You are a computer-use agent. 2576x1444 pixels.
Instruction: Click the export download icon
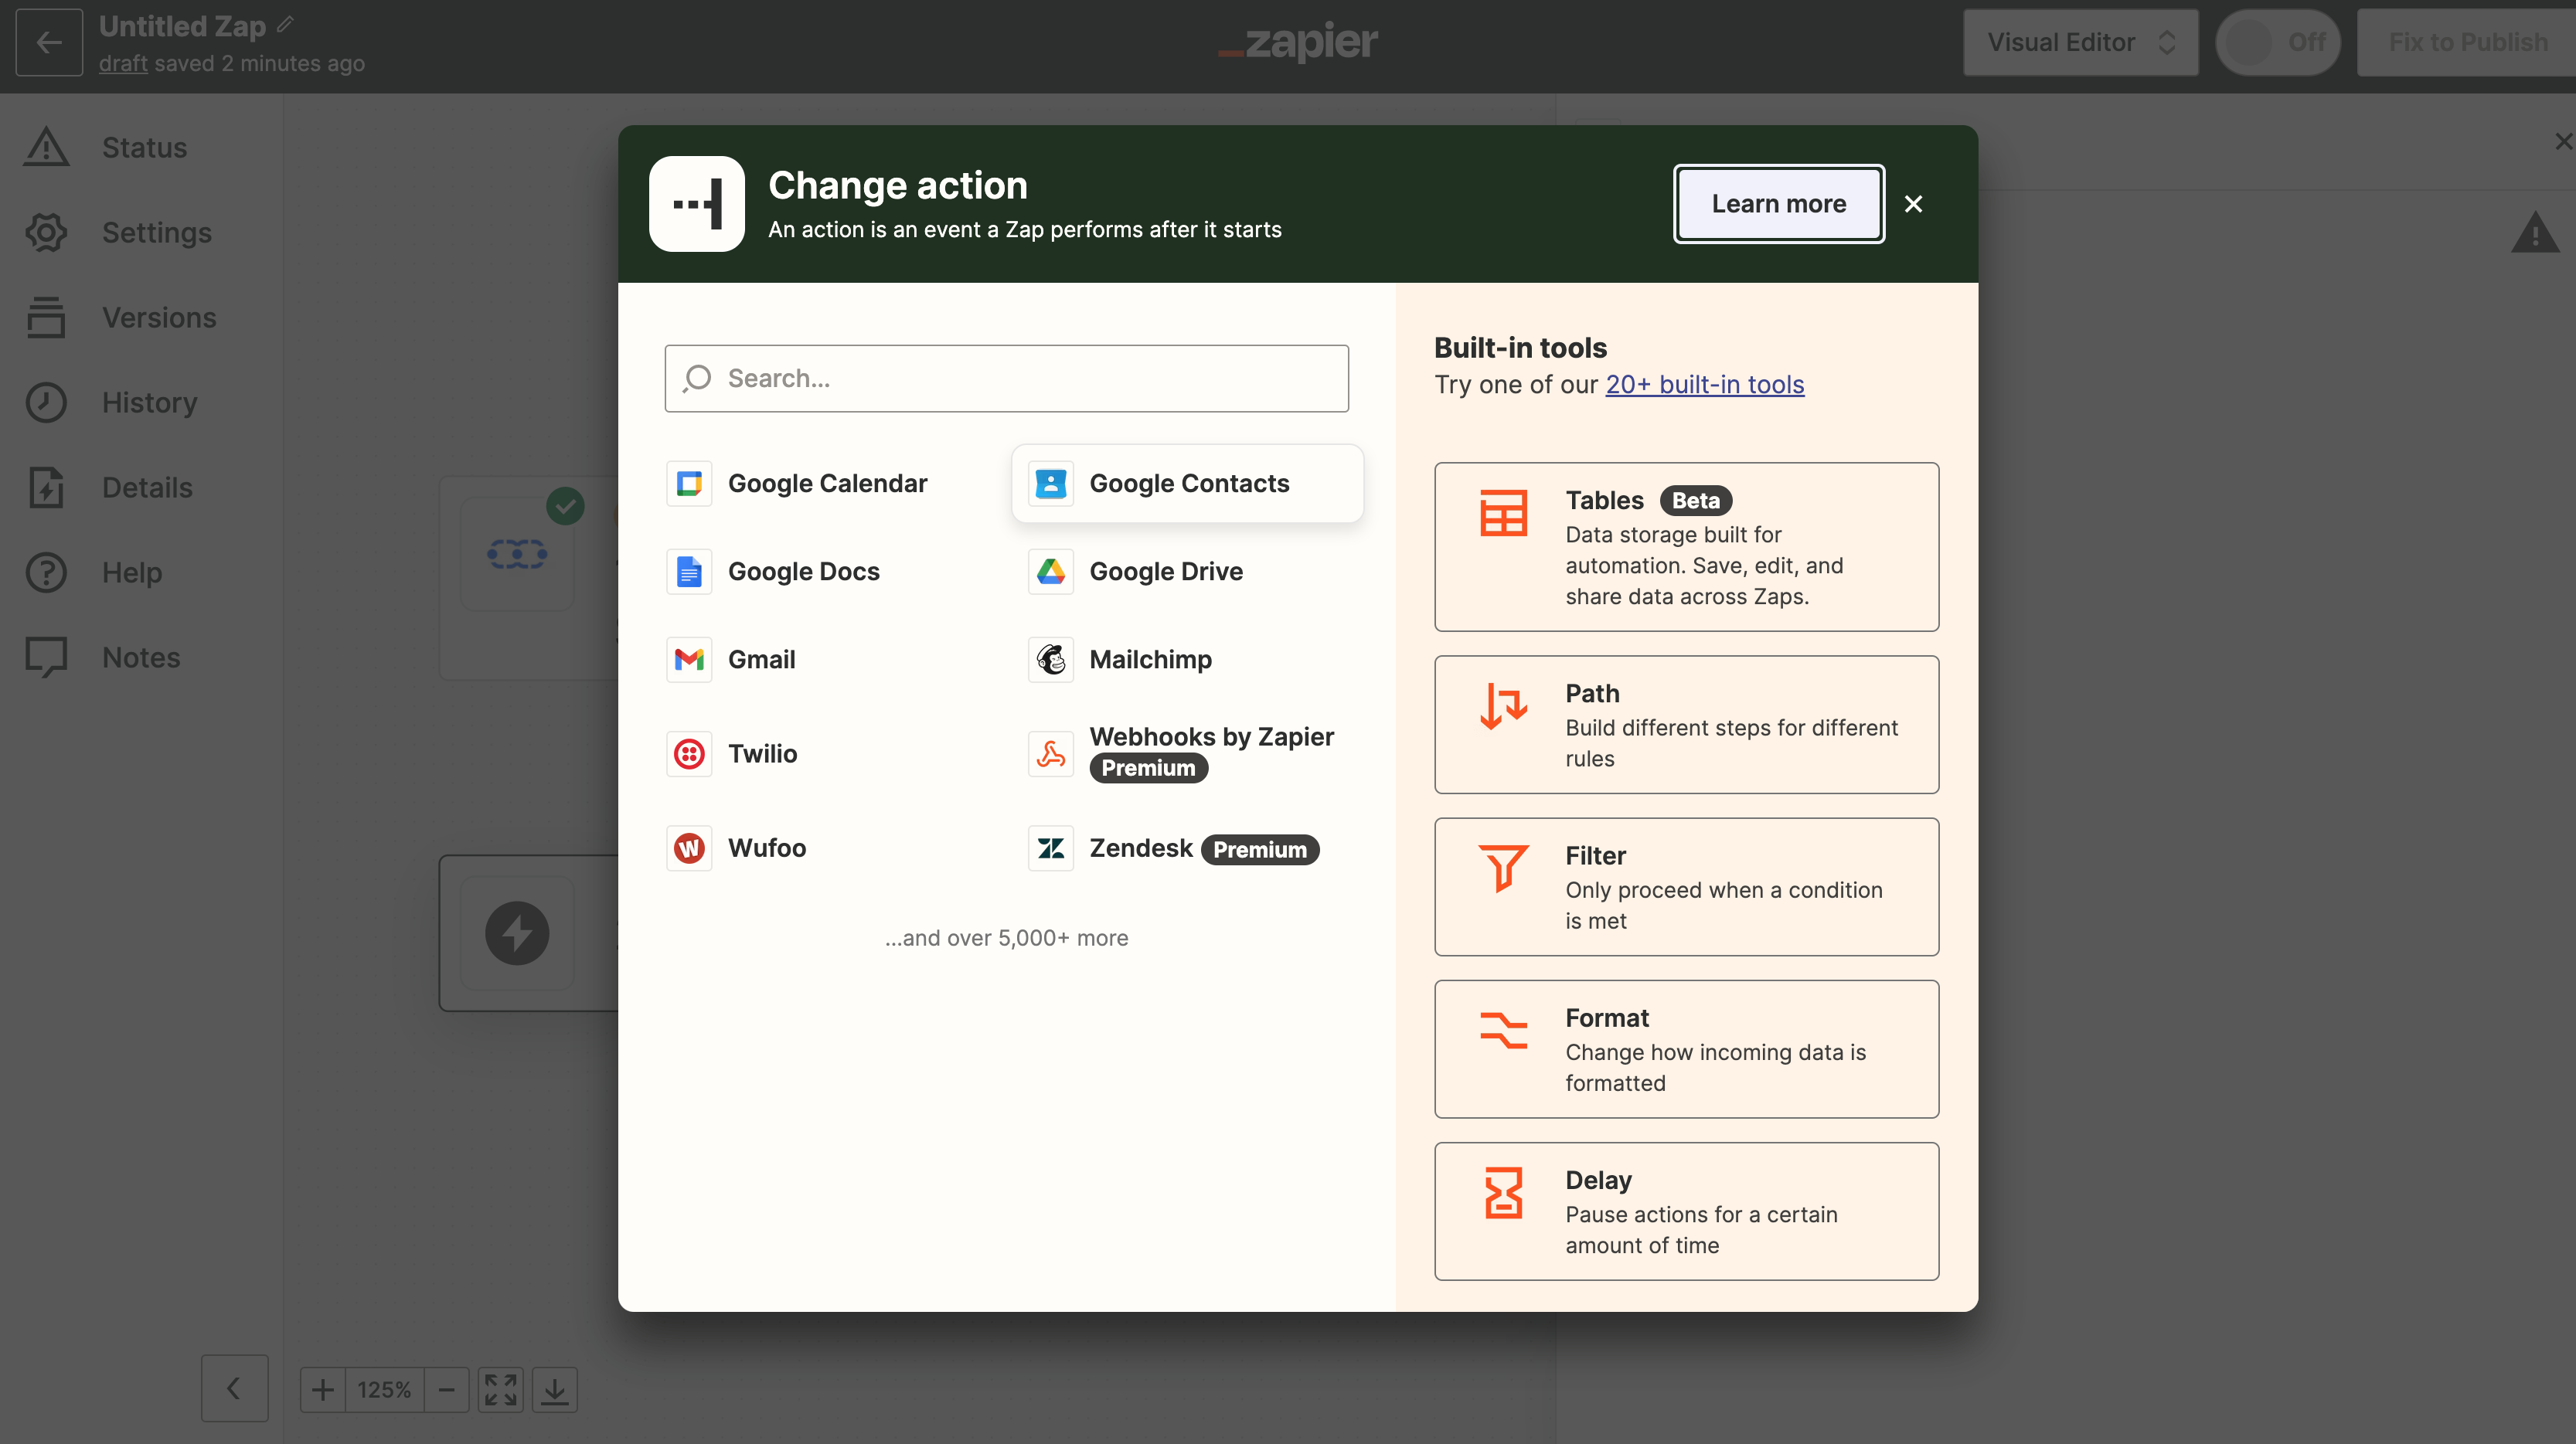click(x=555, y=1389)
